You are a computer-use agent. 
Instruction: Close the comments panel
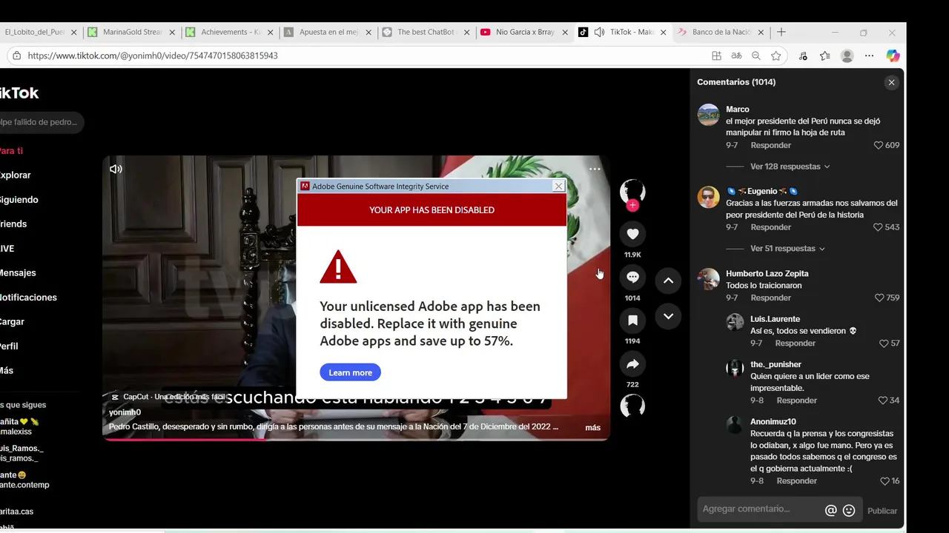(891, 82)
